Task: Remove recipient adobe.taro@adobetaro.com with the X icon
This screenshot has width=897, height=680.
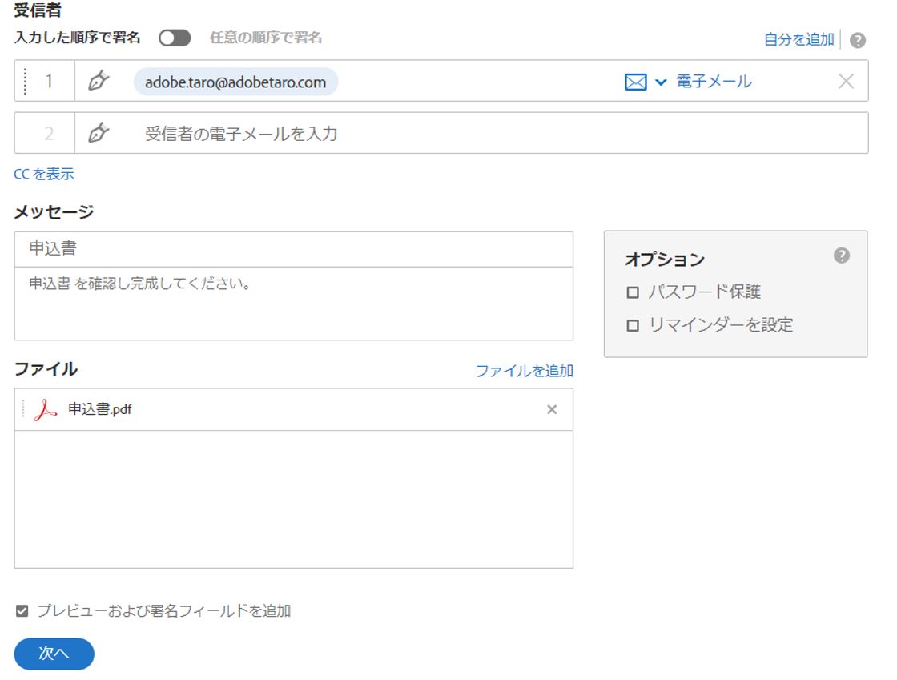Action: tap(846, 81)
